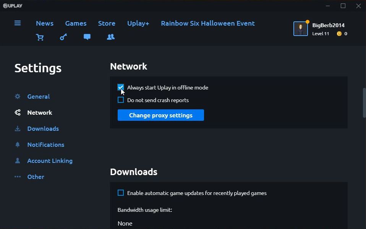Open the friends icon
The image size is (366, 229).
pyautogui.click(x=111, y=37)
